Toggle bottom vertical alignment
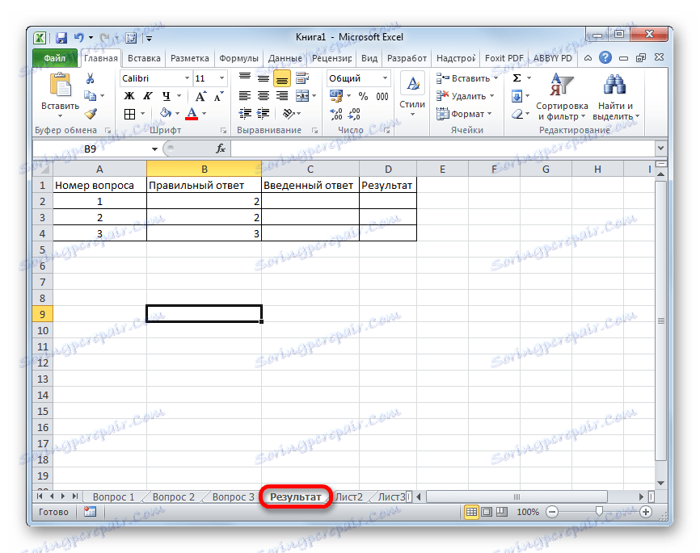The width and height of the screenshot is (700, 553). [x=281, y=79]
